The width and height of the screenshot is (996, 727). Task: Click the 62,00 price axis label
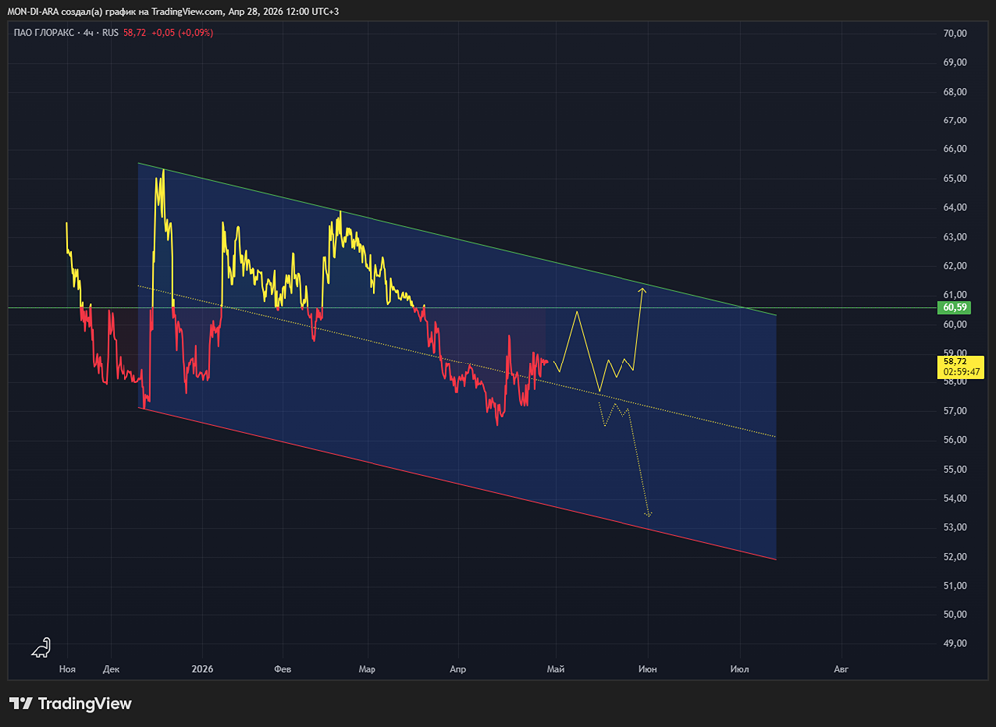pyautogui.click(x=955, y=265)
